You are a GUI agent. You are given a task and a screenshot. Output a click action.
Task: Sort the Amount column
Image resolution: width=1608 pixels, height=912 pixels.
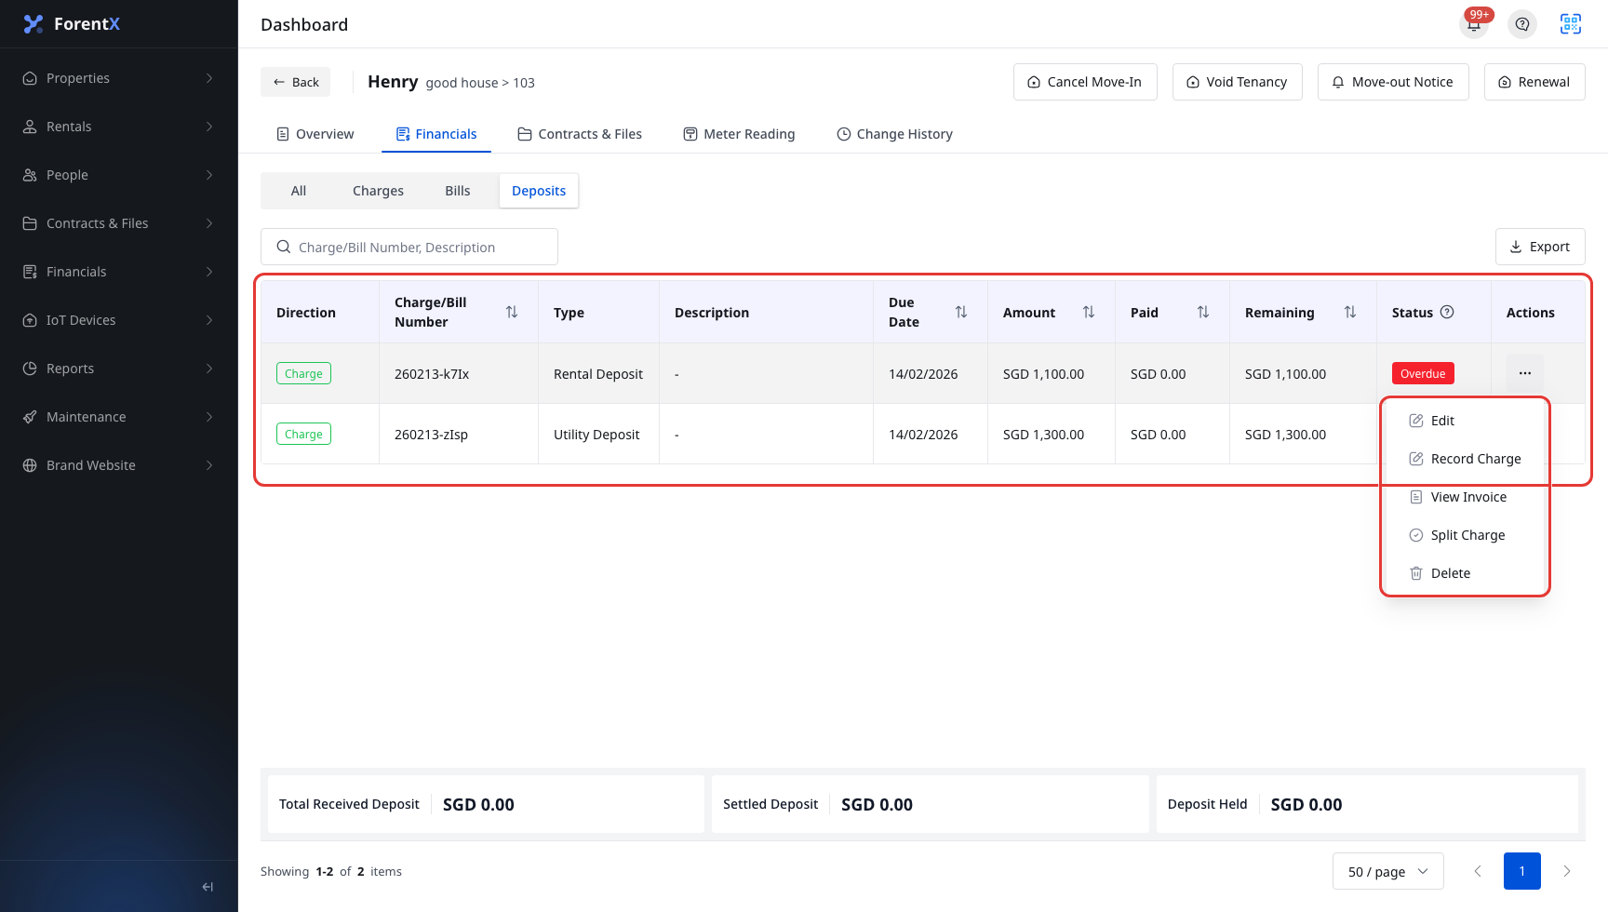click(x=1089, y=312)
